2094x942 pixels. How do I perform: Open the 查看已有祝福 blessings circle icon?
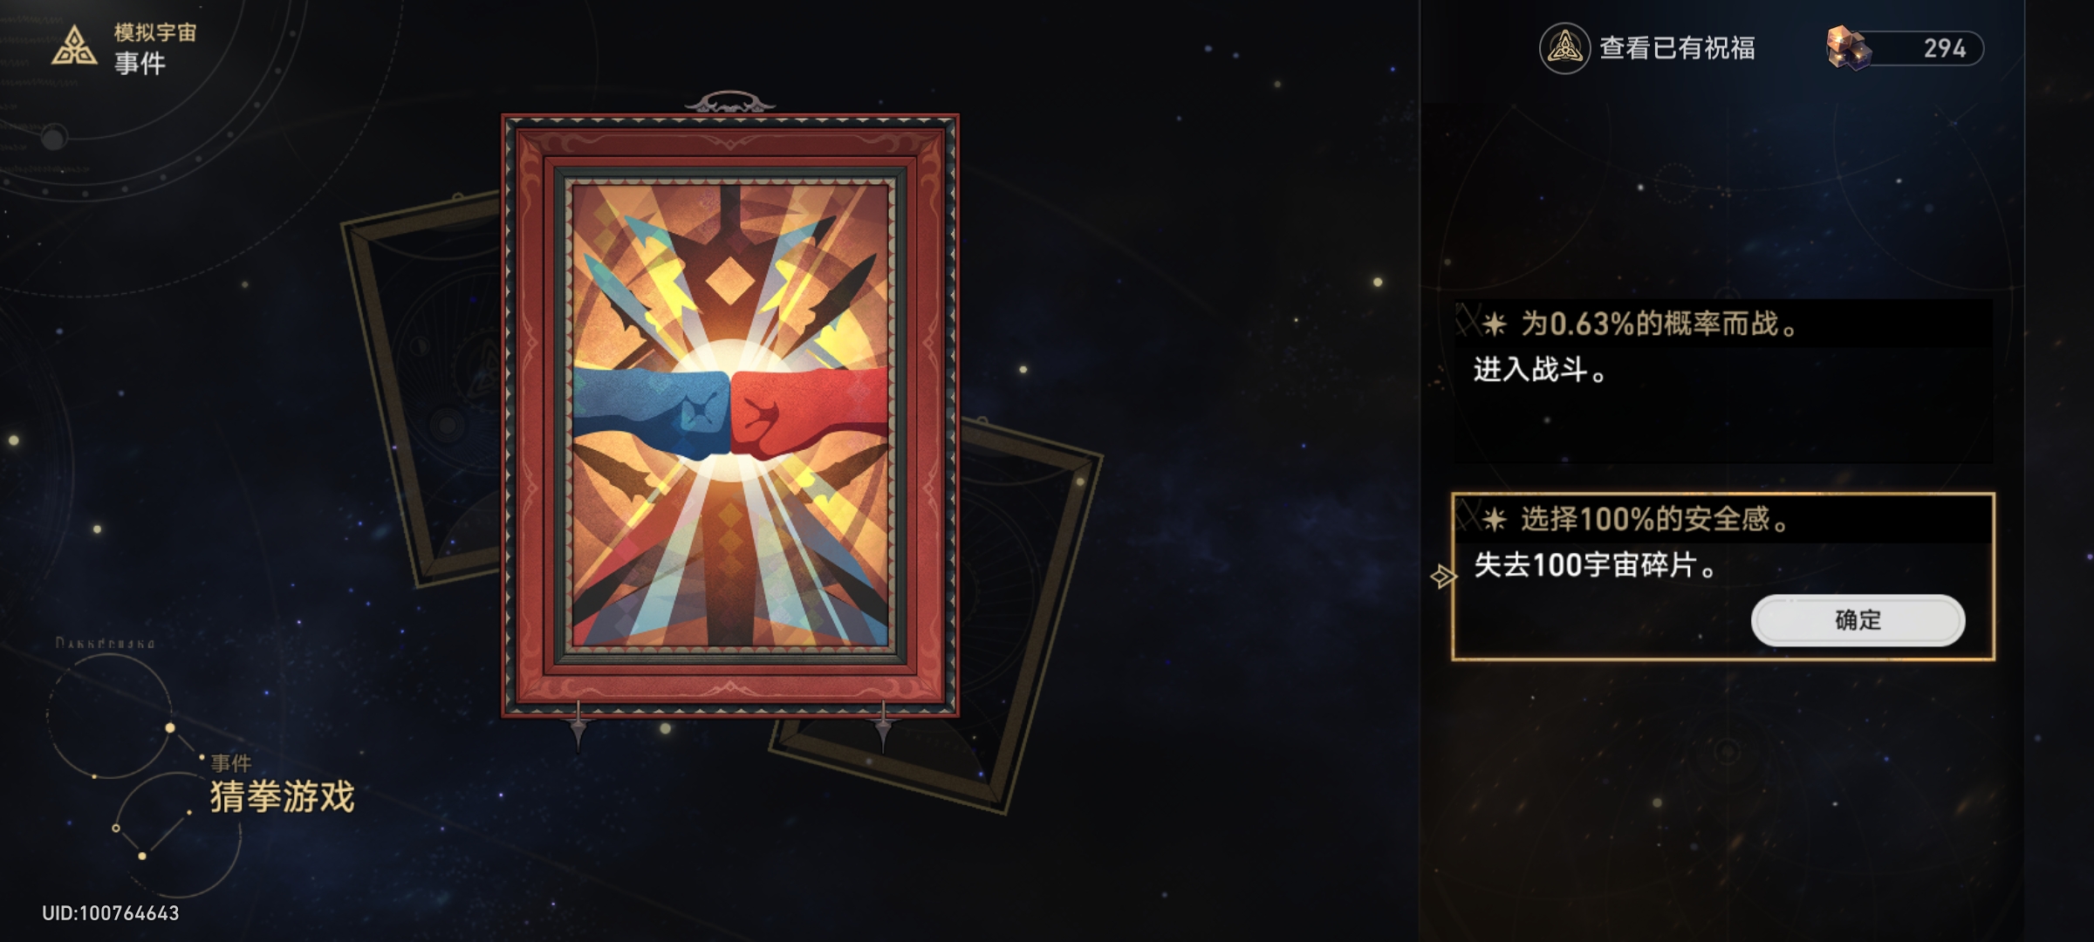[1564, 48]
